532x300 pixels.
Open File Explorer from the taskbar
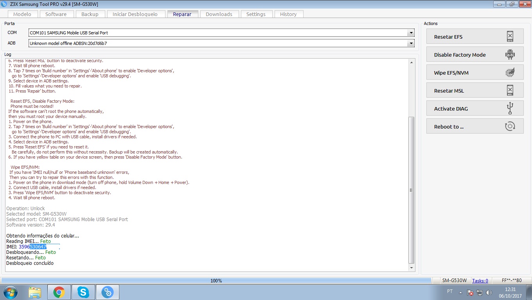35,292
